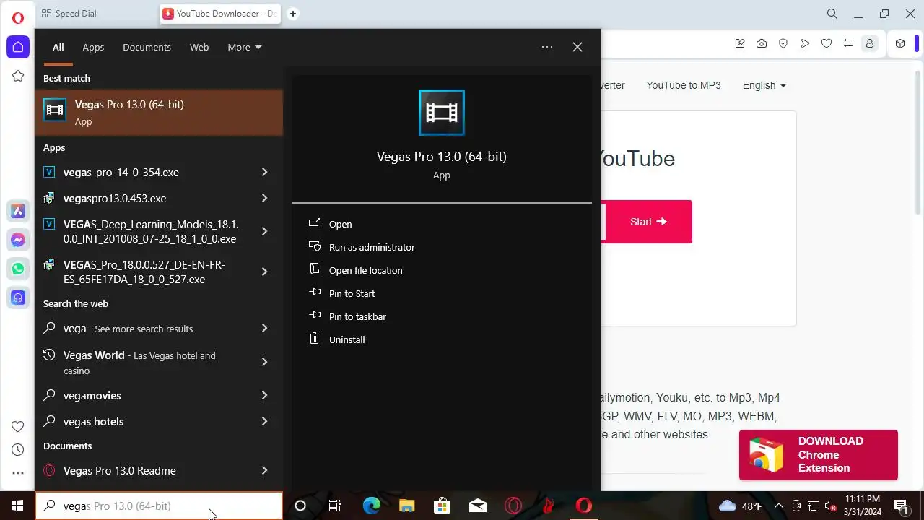
Task: Expand vegas-pro-14-0-354.exe result arrow
Action: click(264, 172)
